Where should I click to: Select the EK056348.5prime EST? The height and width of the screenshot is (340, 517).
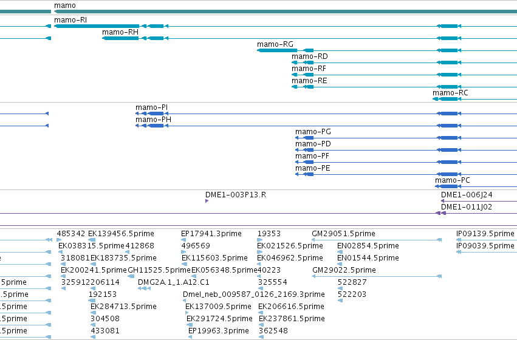224,270
